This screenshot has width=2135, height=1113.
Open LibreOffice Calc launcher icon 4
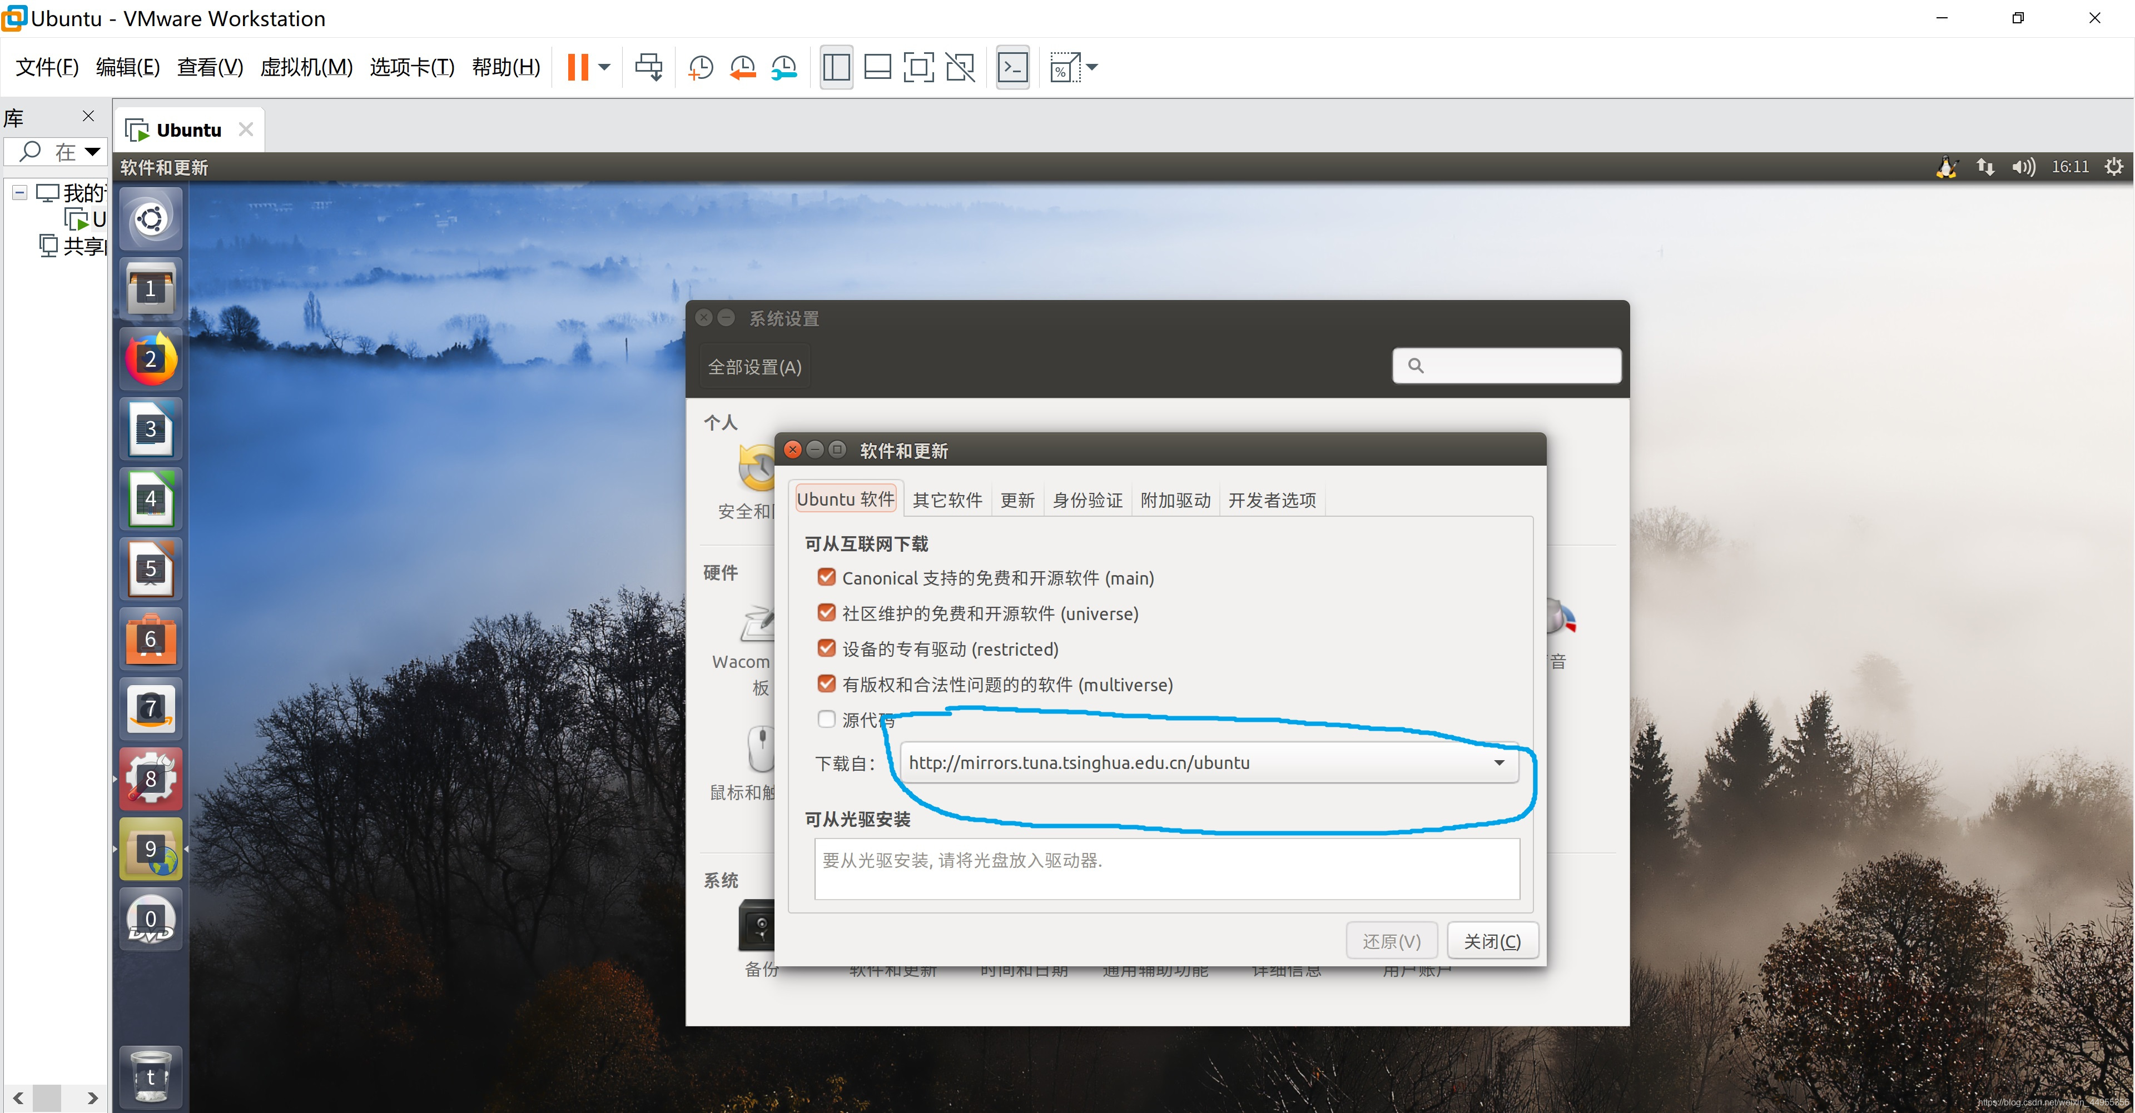tap(151, 498)
